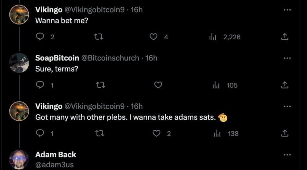Like Vikingo's "Wanna bet me?" tweet
This screenshot has width=307, height=170.
(154, 37)
